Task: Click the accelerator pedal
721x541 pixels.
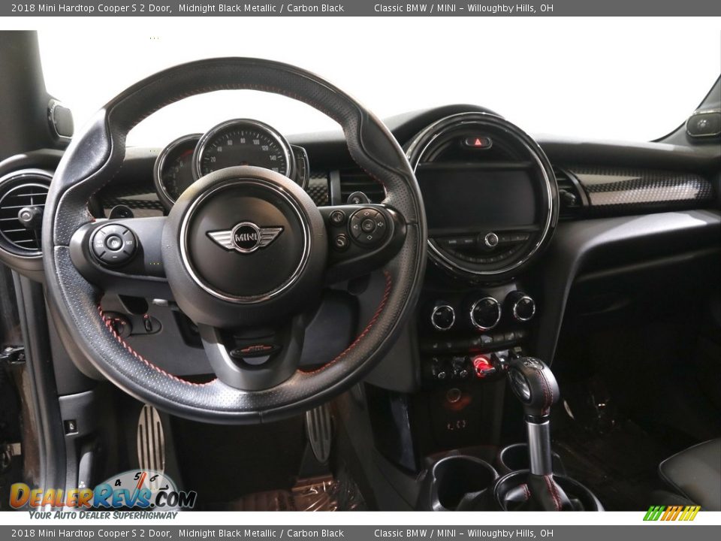Action: tap(318, 433)
